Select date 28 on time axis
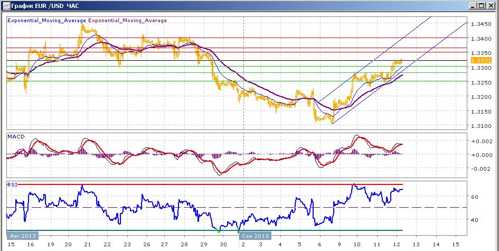The height and width of the screenshot is (251, 499). point(184,244)
